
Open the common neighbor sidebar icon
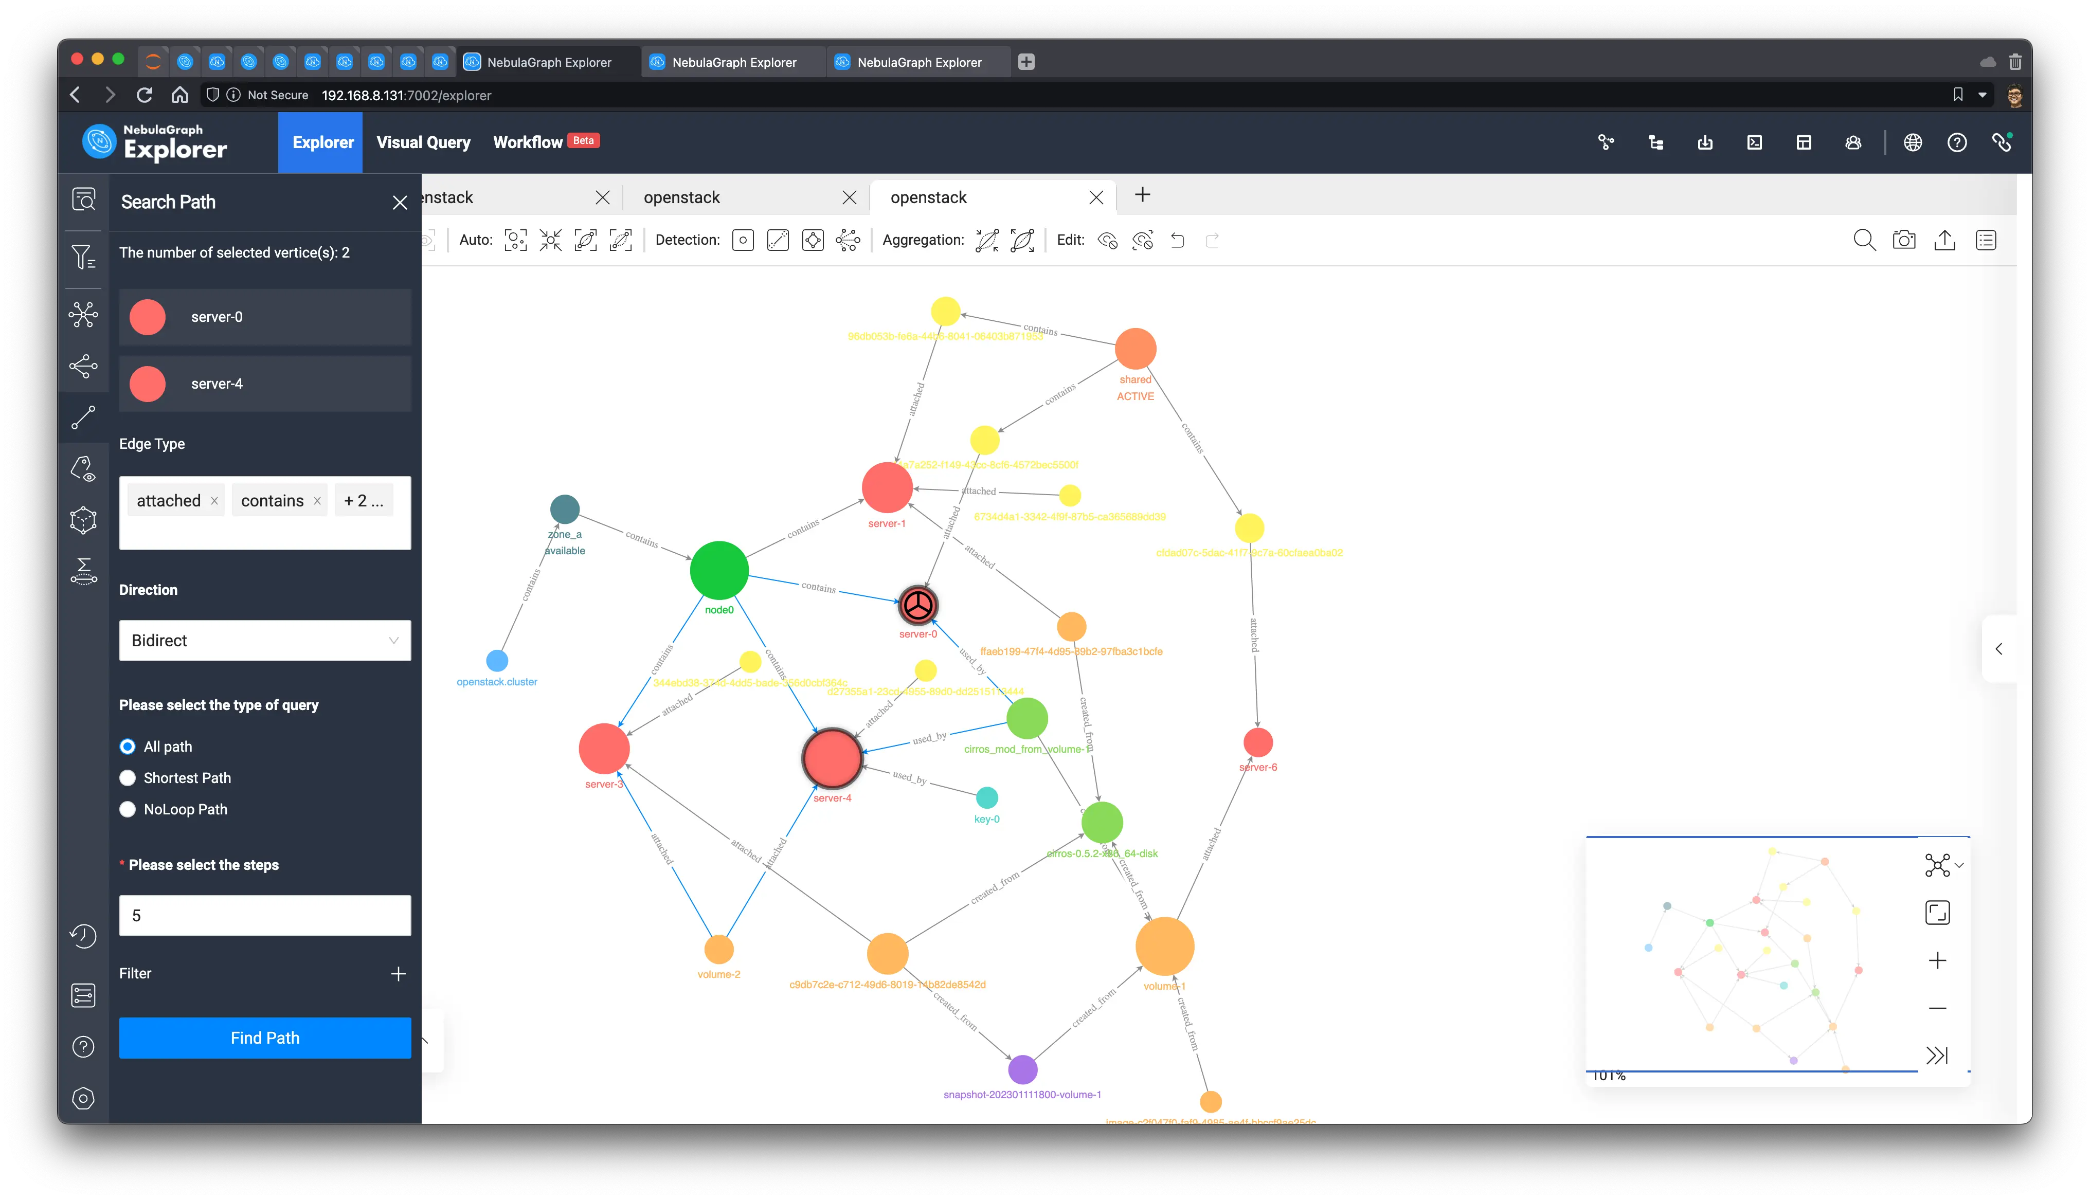(83, 366)
